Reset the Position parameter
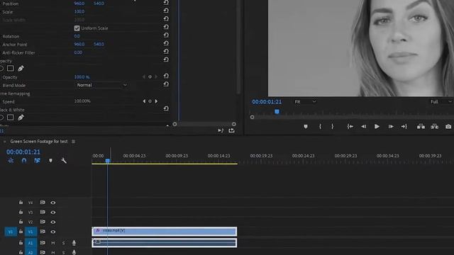Screen dimensions: 454x255 [x=166, y=3]
